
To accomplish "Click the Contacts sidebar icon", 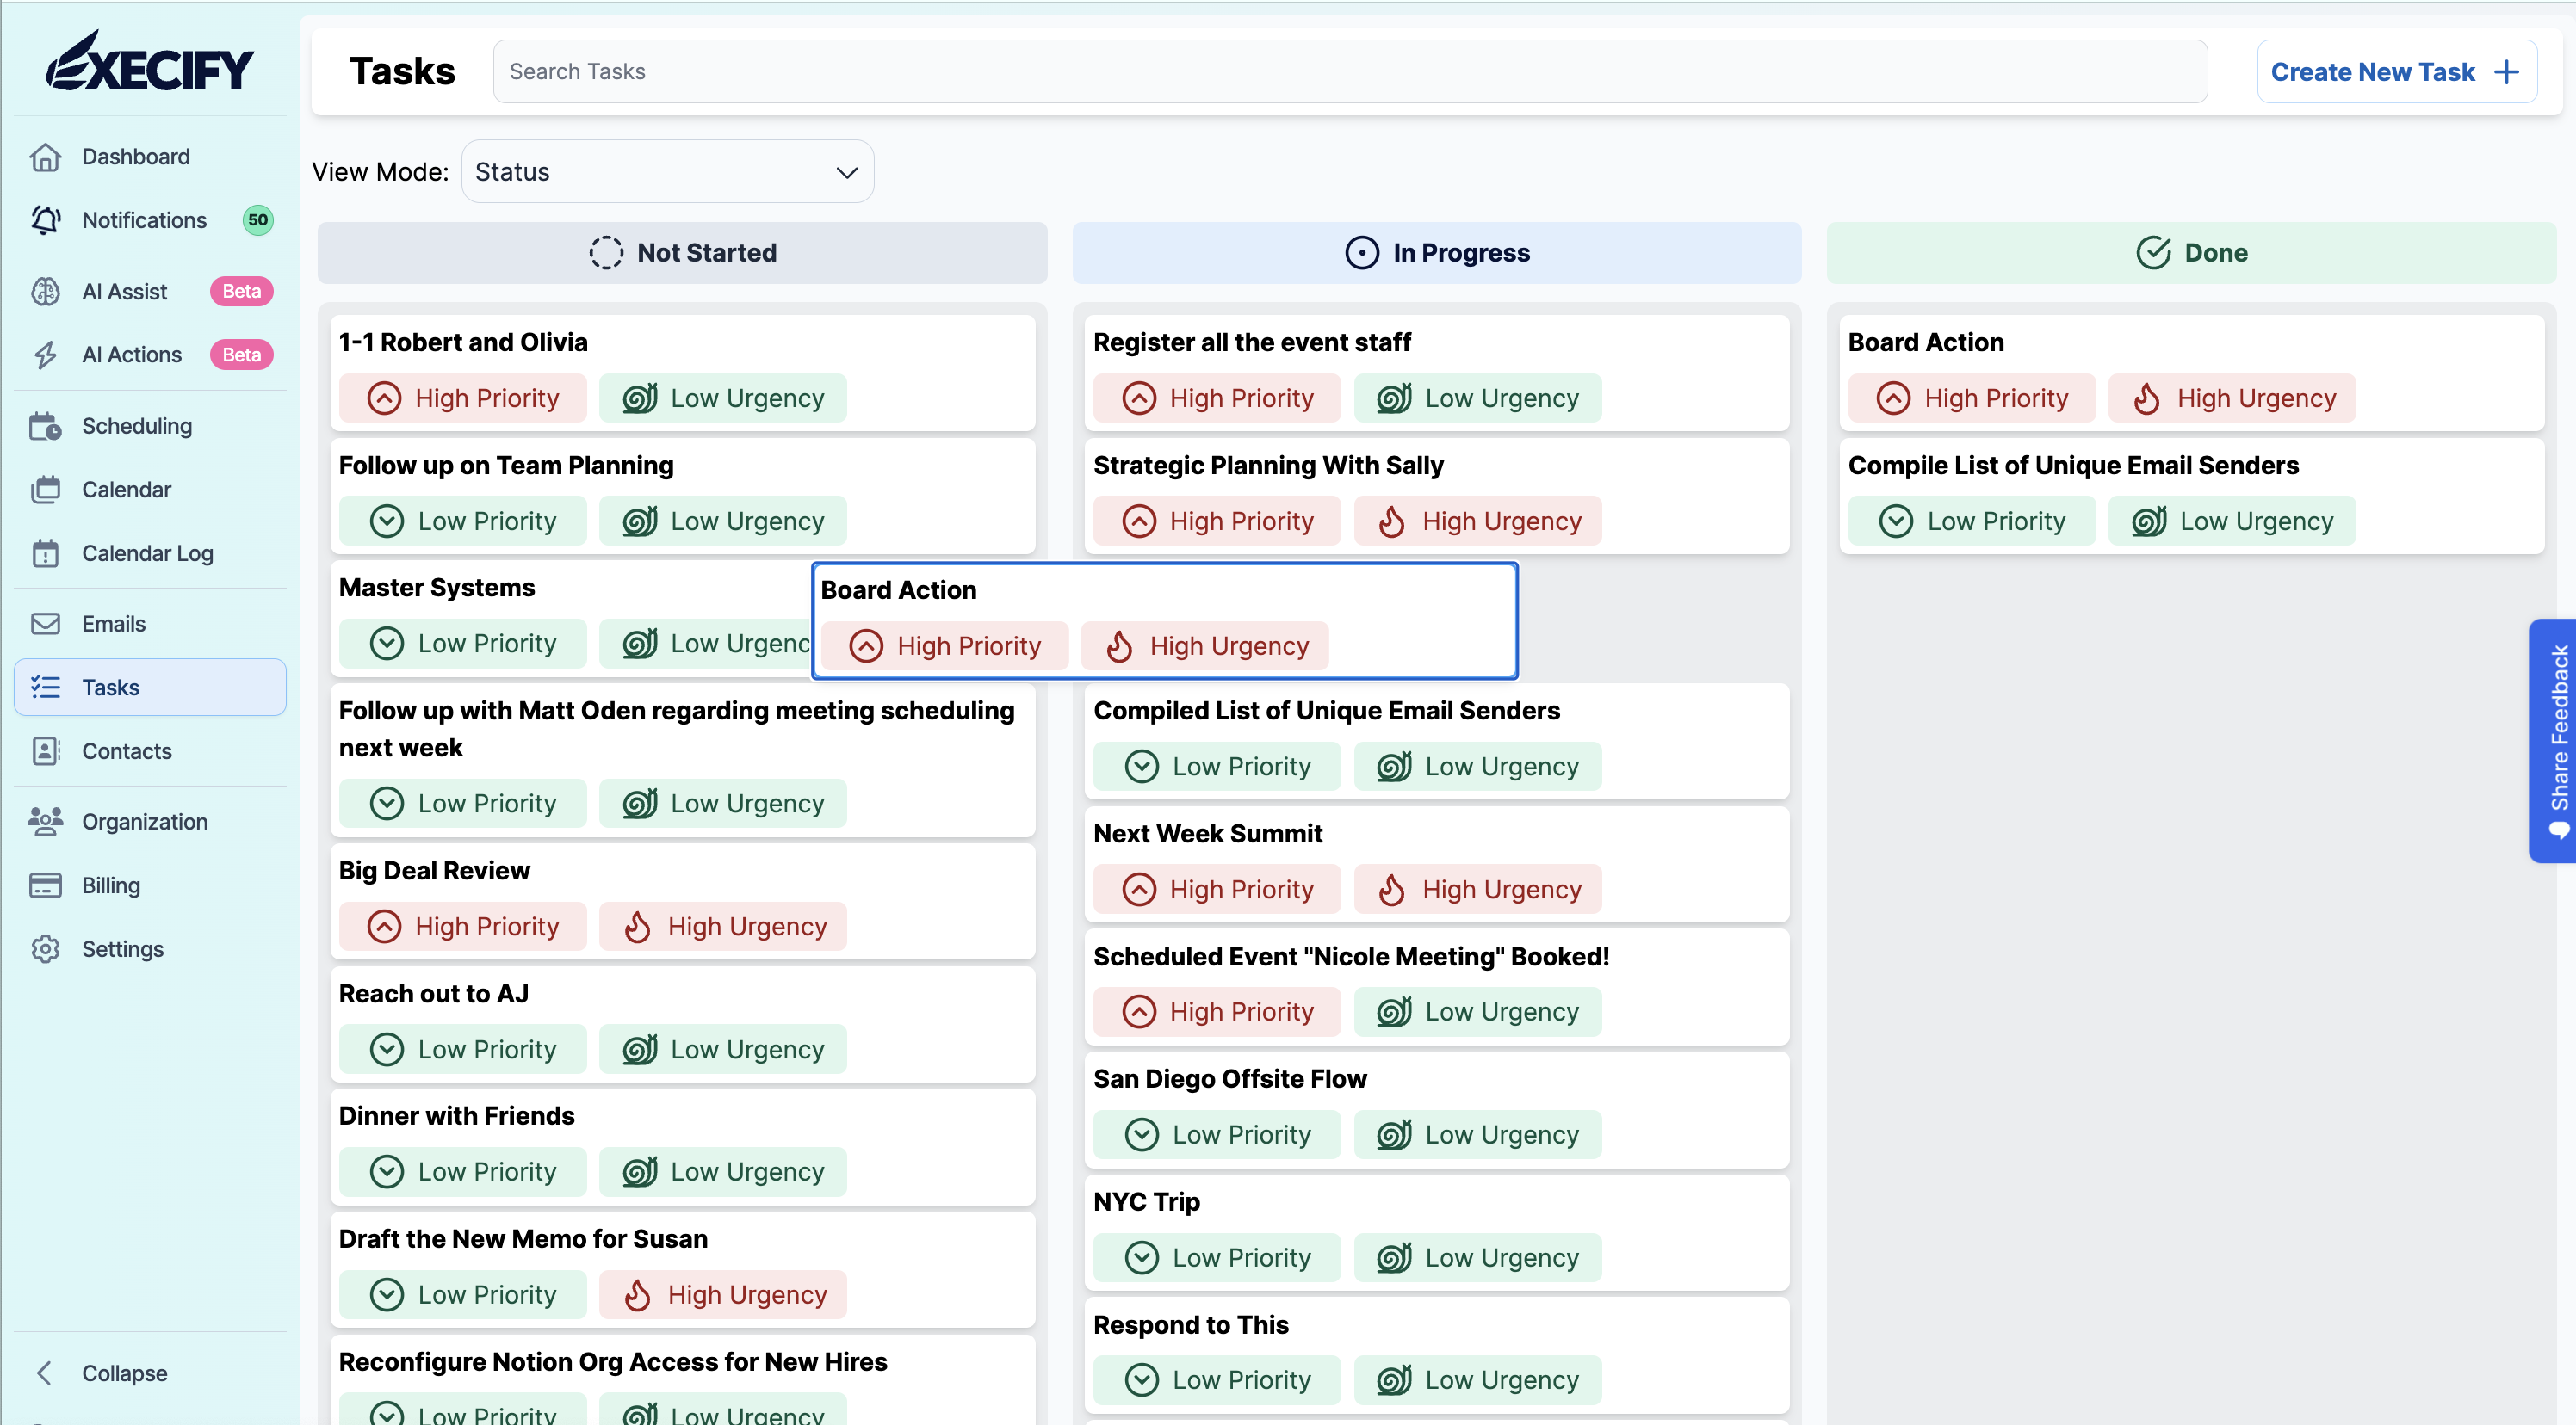I will [x=47, y=750].
